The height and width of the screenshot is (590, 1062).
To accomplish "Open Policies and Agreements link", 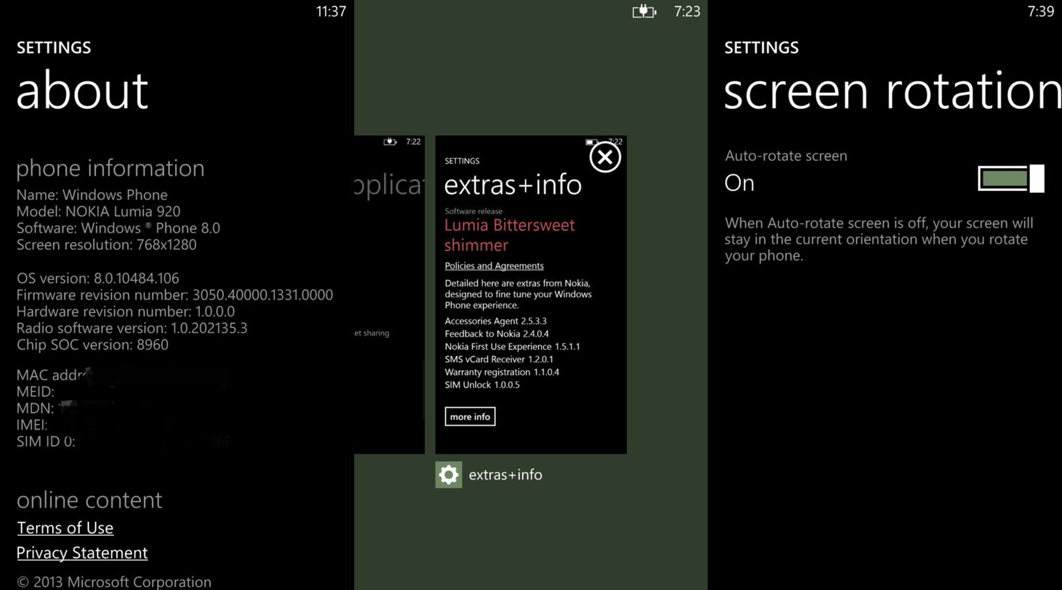I will click(494, 266).
